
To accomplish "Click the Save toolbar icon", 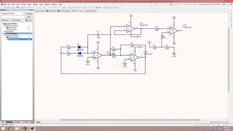I will (x=8, y=7).
